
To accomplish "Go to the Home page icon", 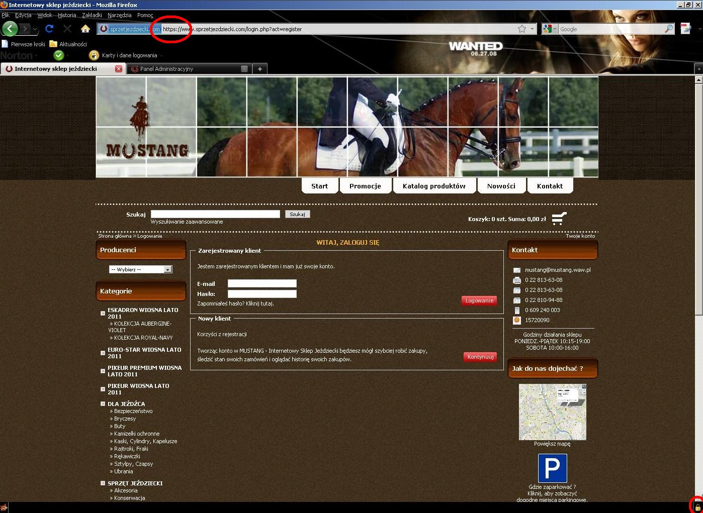I will pyautogui.click(x=85, y=29).
